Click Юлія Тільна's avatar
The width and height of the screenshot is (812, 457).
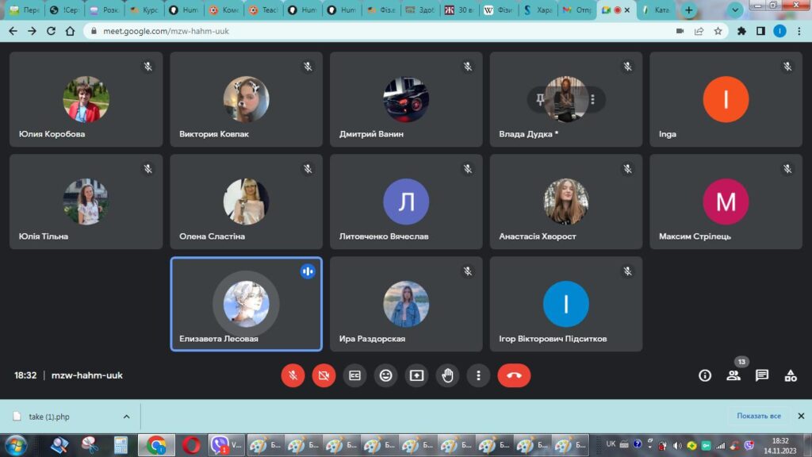[x=86, y=202]
